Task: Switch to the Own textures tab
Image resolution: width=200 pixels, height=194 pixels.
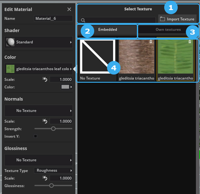Action: coord(168,30)
